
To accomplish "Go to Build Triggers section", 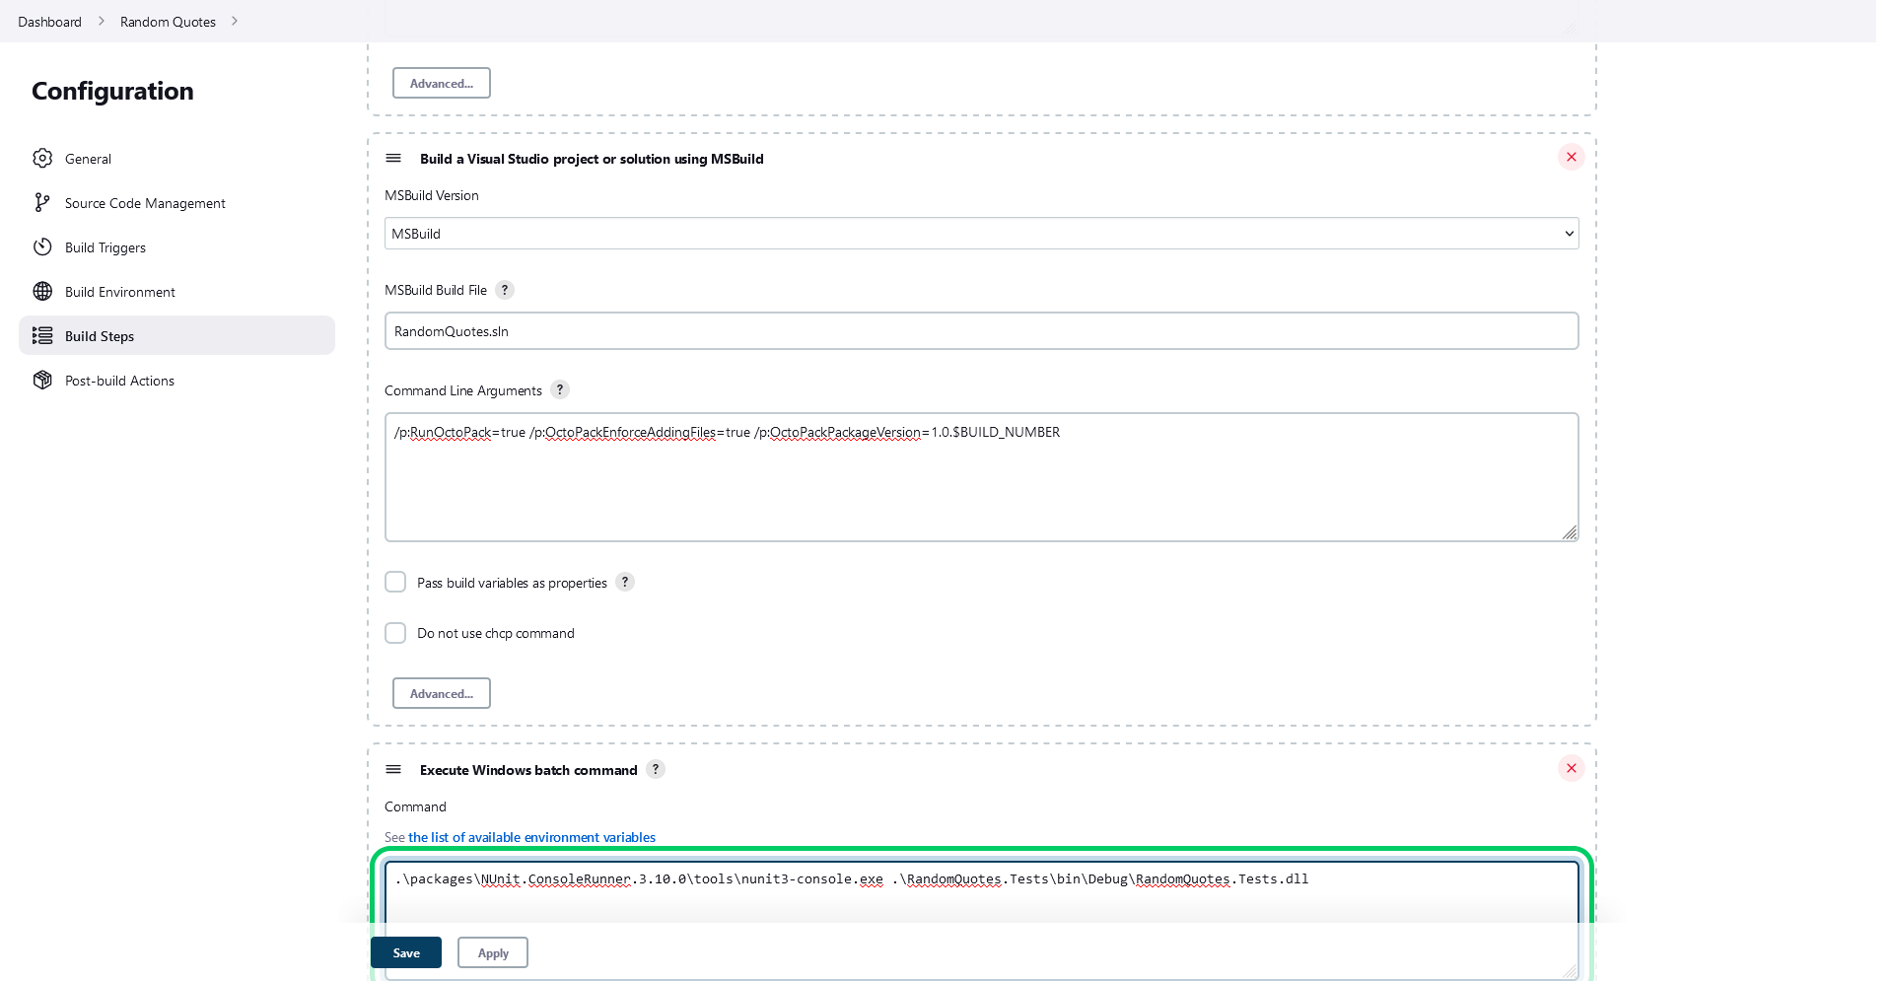I will [176, 246].
